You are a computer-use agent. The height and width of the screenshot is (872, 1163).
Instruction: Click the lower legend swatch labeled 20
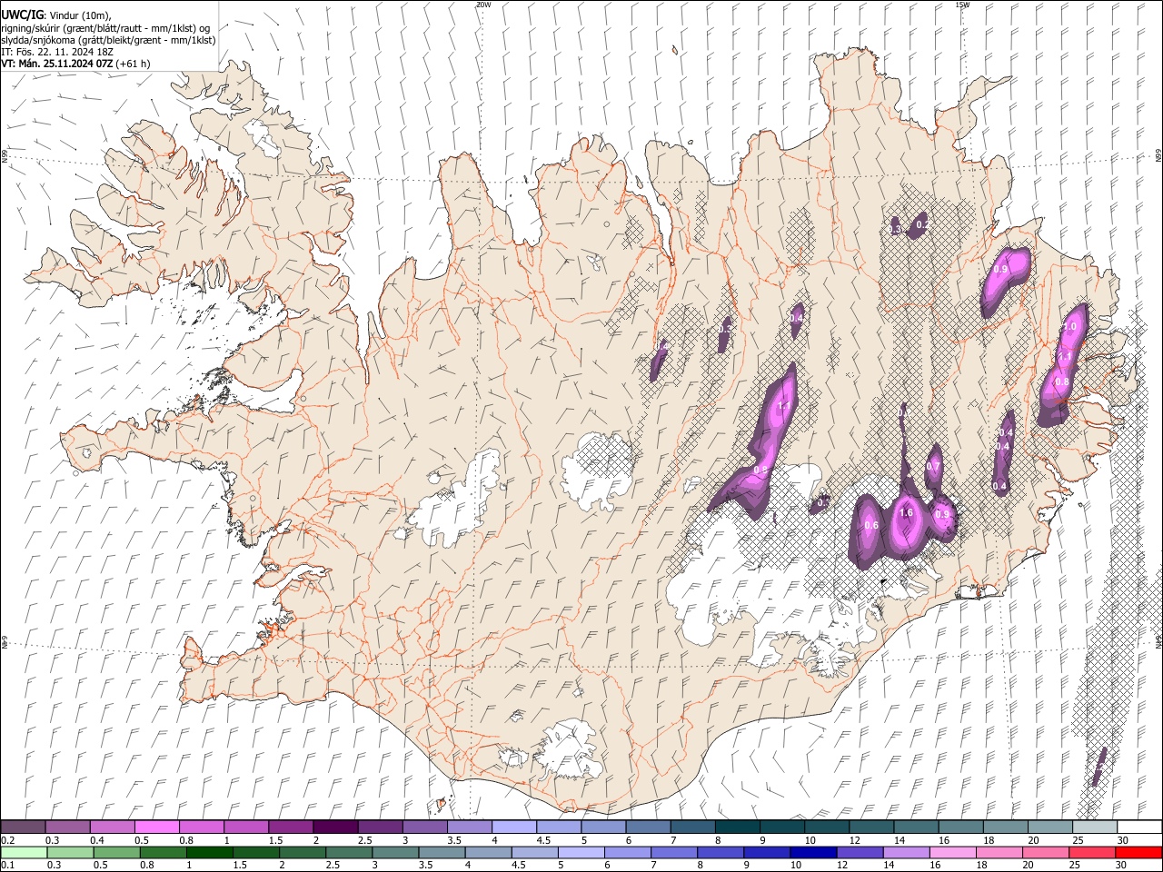(1044, 852)
